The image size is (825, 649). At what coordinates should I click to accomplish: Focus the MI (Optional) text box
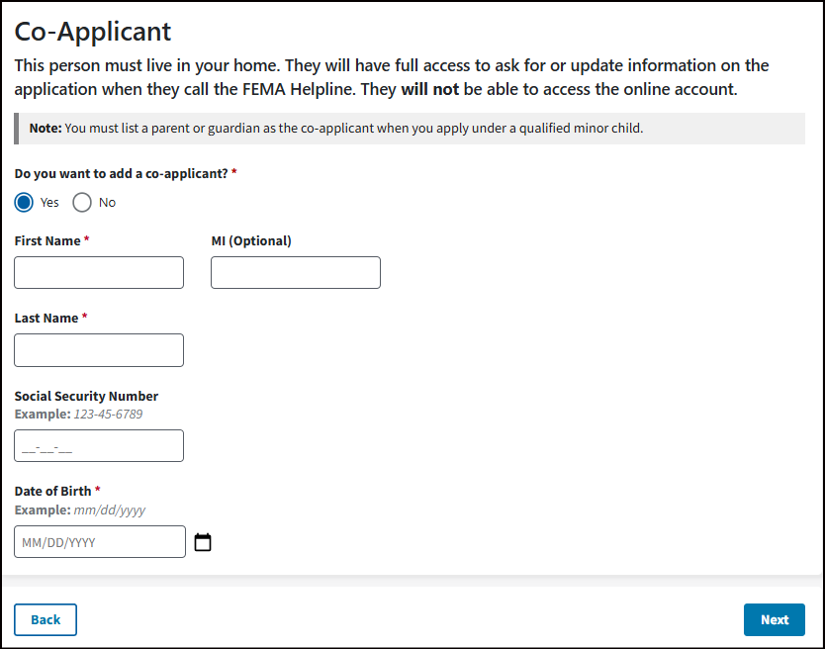click(295, 273)
